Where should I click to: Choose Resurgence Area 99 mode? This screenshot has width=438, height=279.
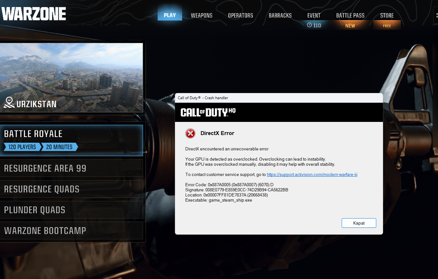(71, 168)
